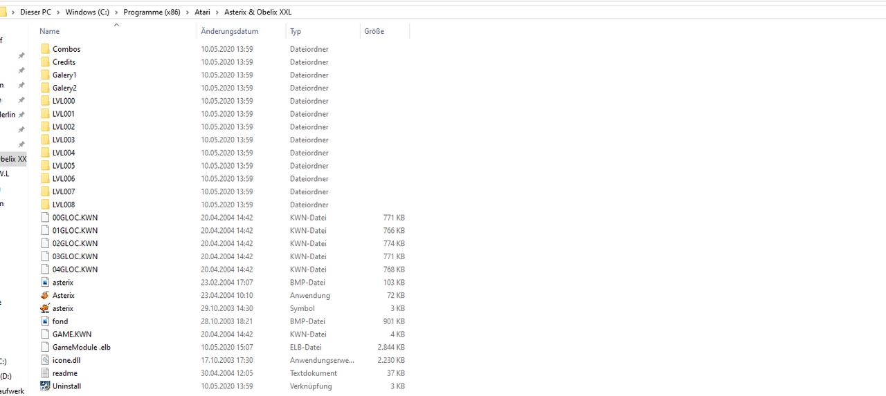886x396 pixels.
Task: Click the Anwendungserw... type cell
Action: [x=322, y=360]
